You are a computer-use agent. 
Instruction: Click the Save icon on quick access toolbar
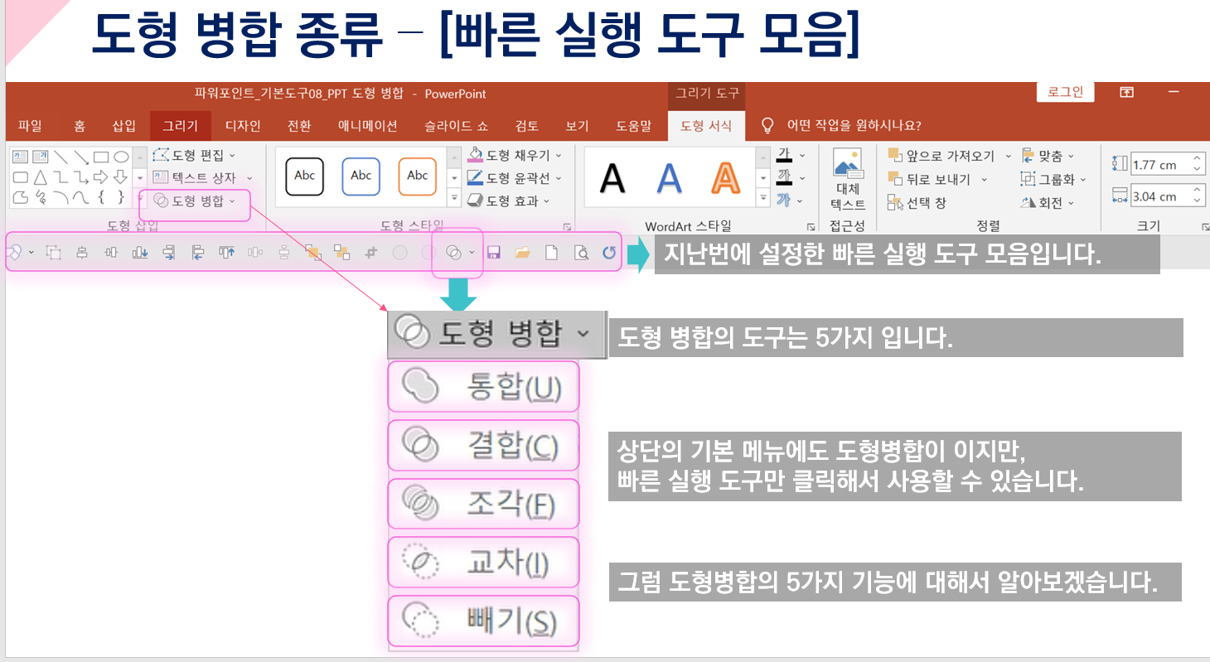494,253
